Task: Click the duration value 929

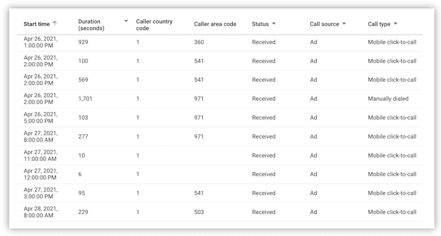Action: [83, 42]
